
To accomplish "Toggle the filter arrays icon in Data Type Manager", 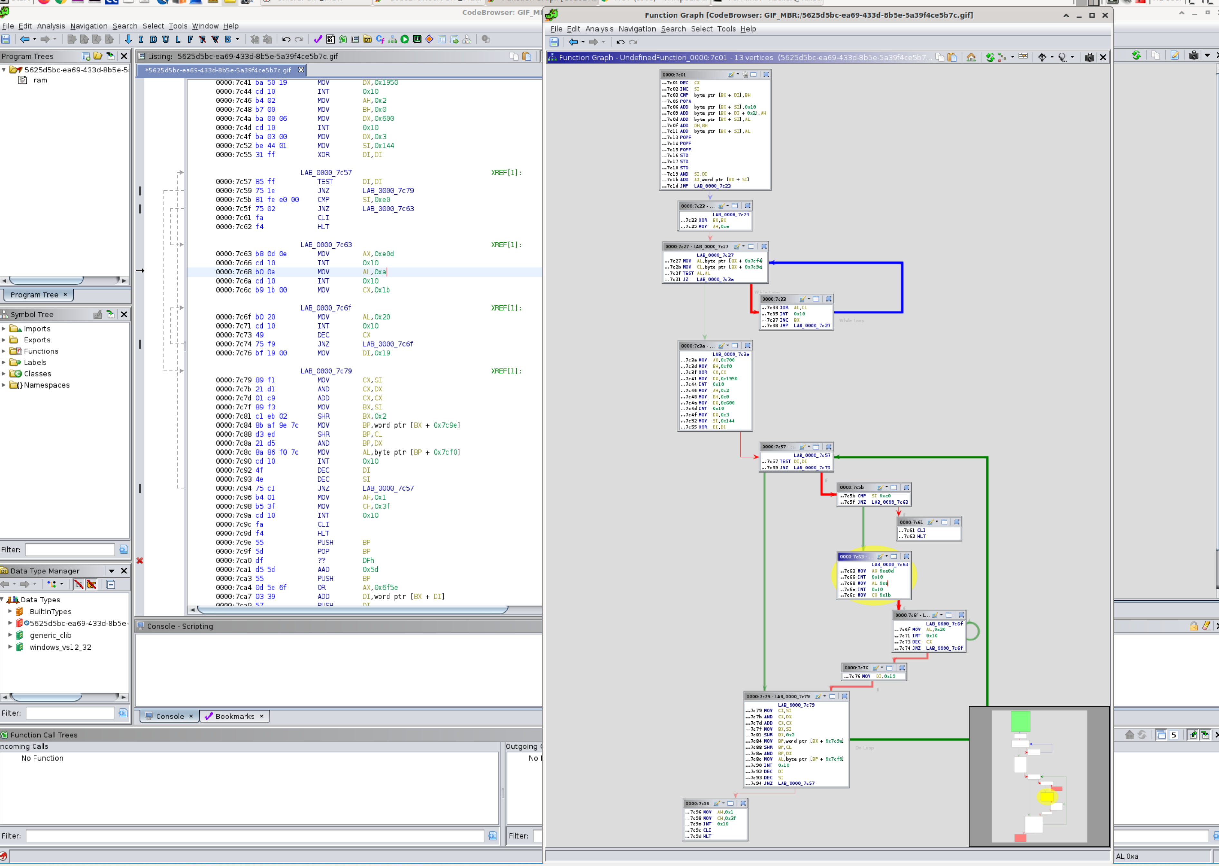I will click(78, 584).
